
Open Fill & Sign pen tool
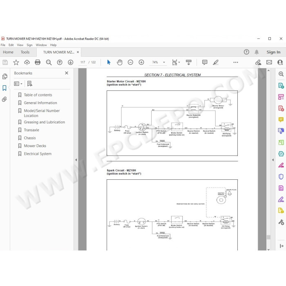(281, 199)
